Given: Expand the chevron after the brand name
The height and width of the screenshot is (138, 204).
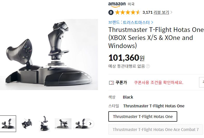Looking at the screenshot, I should pyautogui.click(x=152, y=23).
